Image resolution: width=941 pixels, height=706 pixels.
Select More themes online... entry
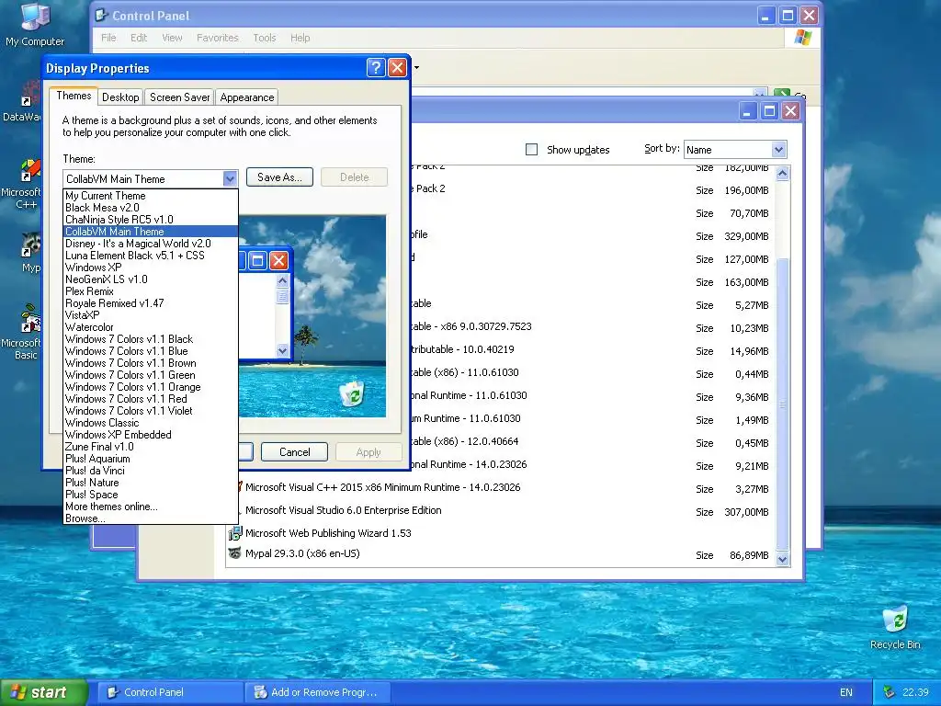coord(151,507)
